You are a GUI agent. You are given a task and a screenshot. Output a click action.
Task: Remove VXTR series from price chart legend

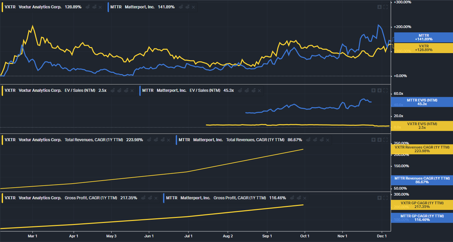pos(100,7)
